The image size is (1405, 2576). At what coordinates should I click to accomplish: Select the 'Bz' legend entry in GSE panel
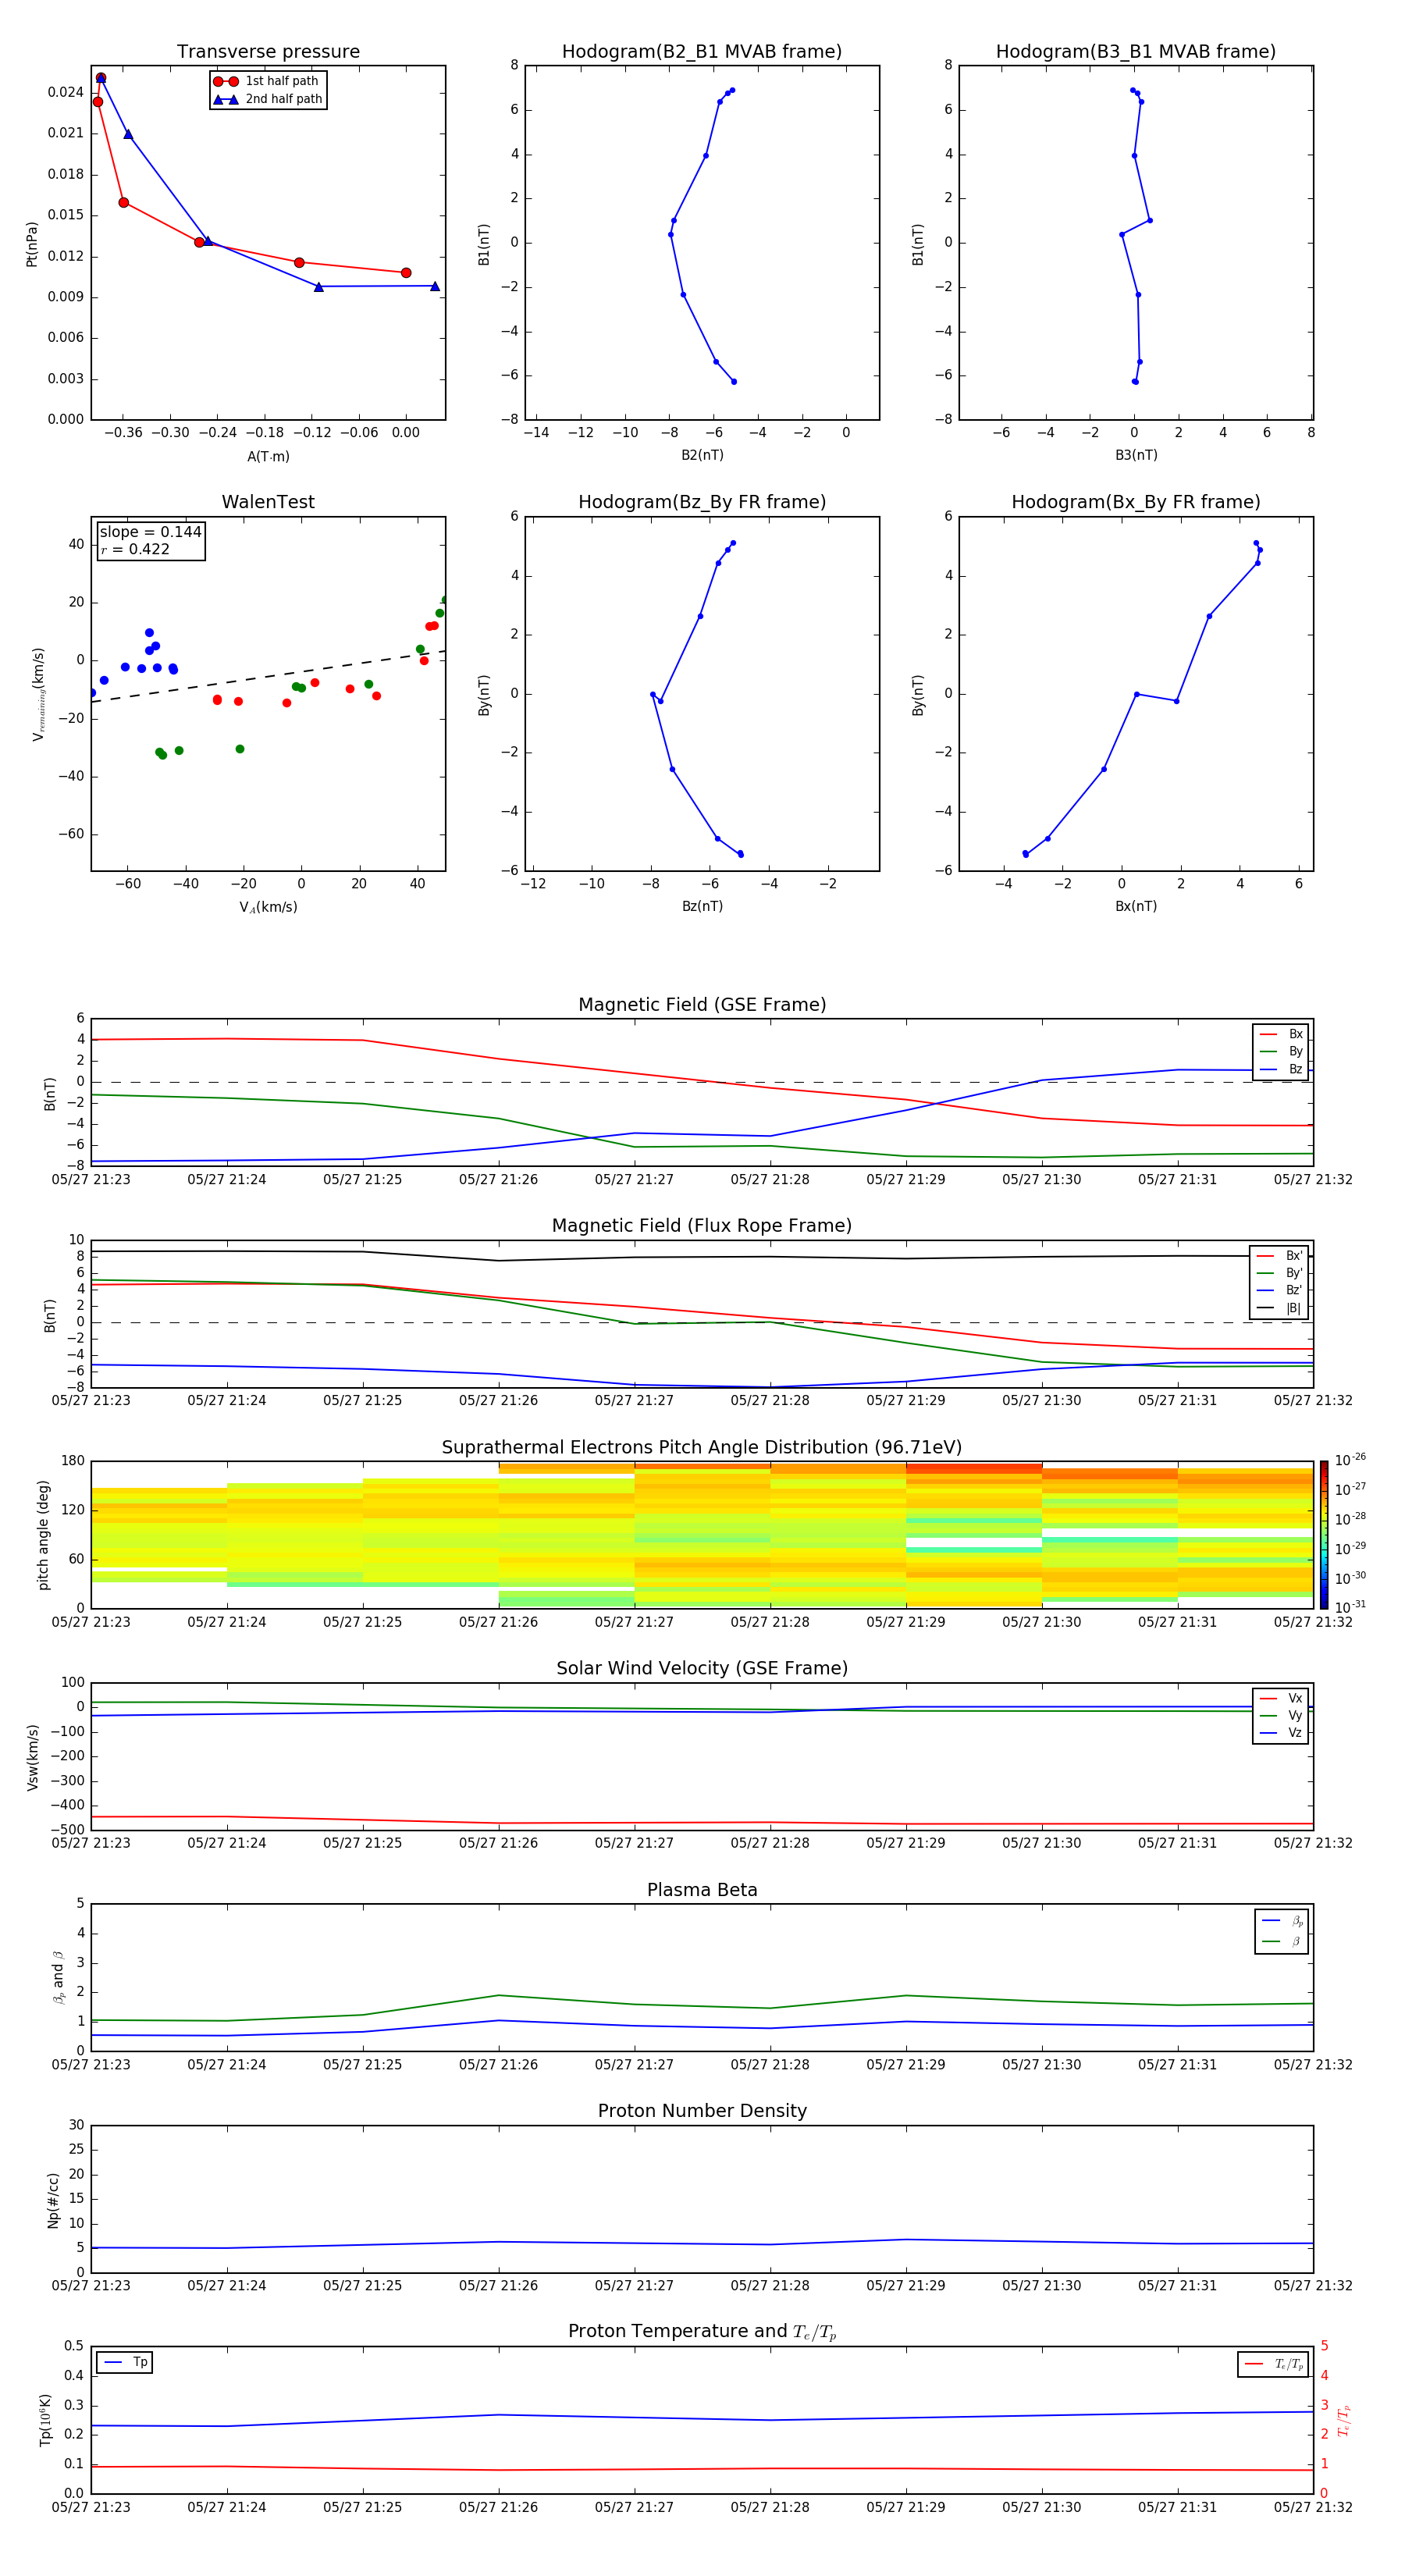coord(1282,1070)
